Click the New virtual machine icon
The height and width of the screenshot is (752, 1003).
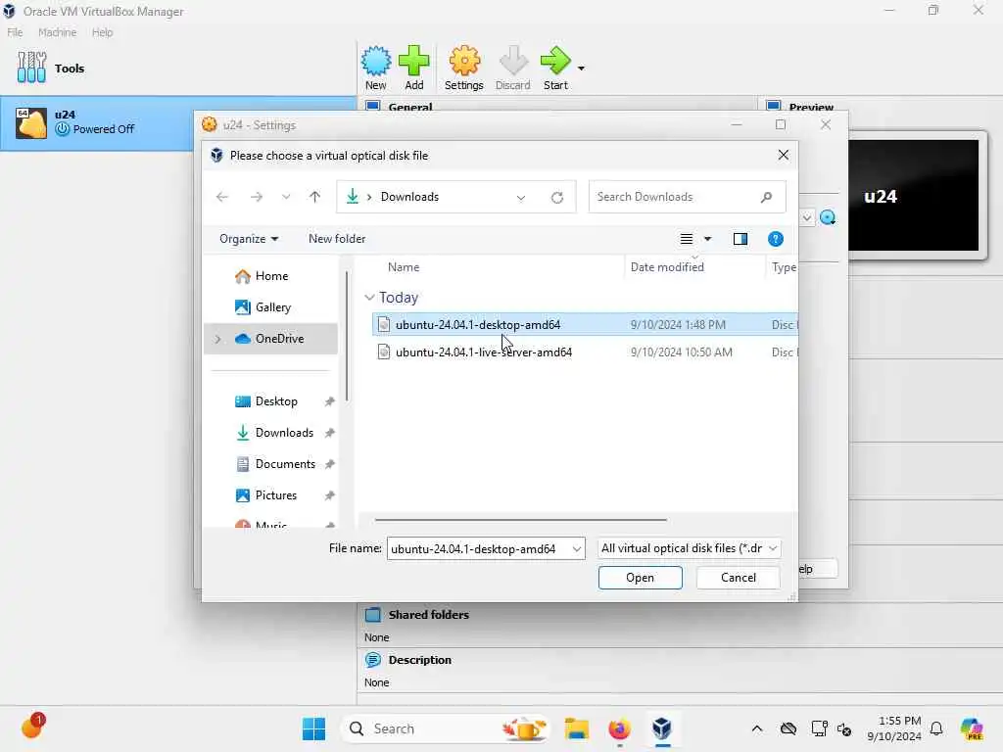coord(375,62)
